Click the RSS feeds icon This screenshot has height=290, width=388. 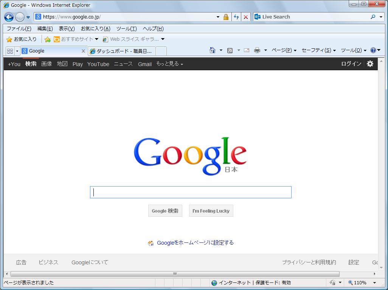(x=230, y=51)
